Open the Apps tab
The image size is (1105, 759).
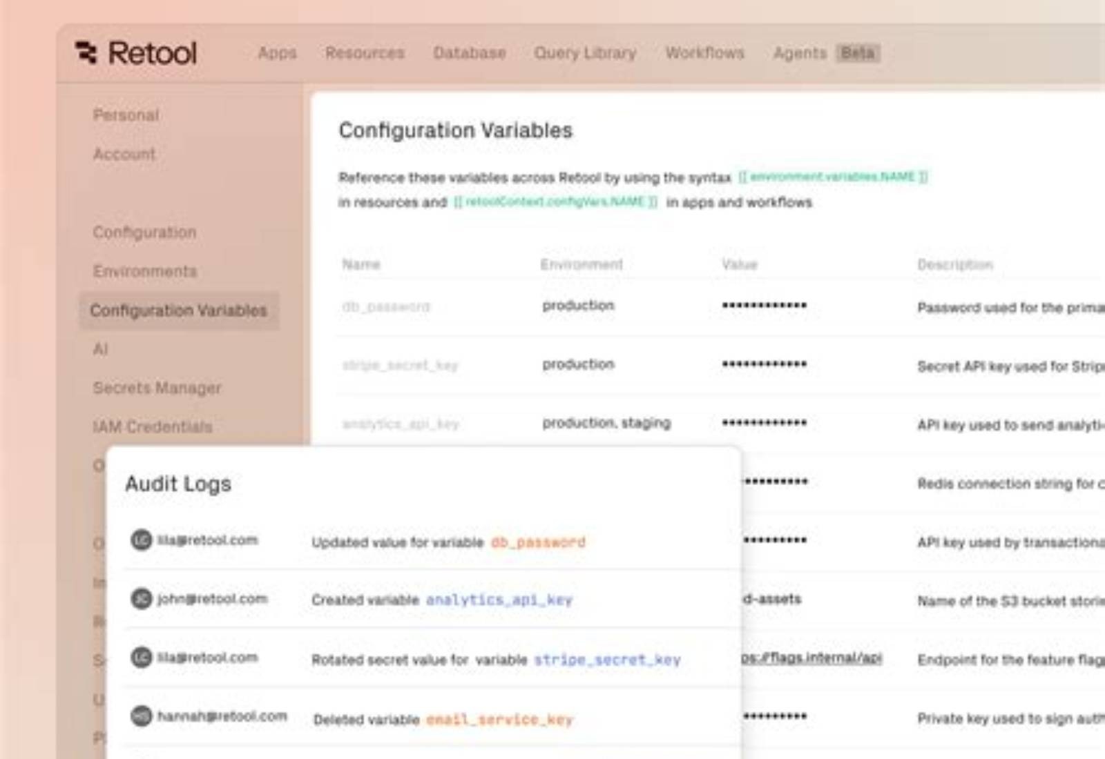tap(277, 53)
